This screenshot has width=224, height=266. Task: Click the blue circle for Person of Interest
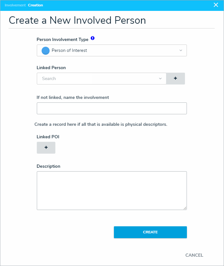(46, 51)
